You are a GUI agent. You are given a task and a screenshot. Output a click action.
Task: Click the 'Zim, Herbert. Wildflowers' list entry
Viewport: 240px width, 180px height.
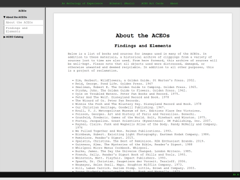136,80
